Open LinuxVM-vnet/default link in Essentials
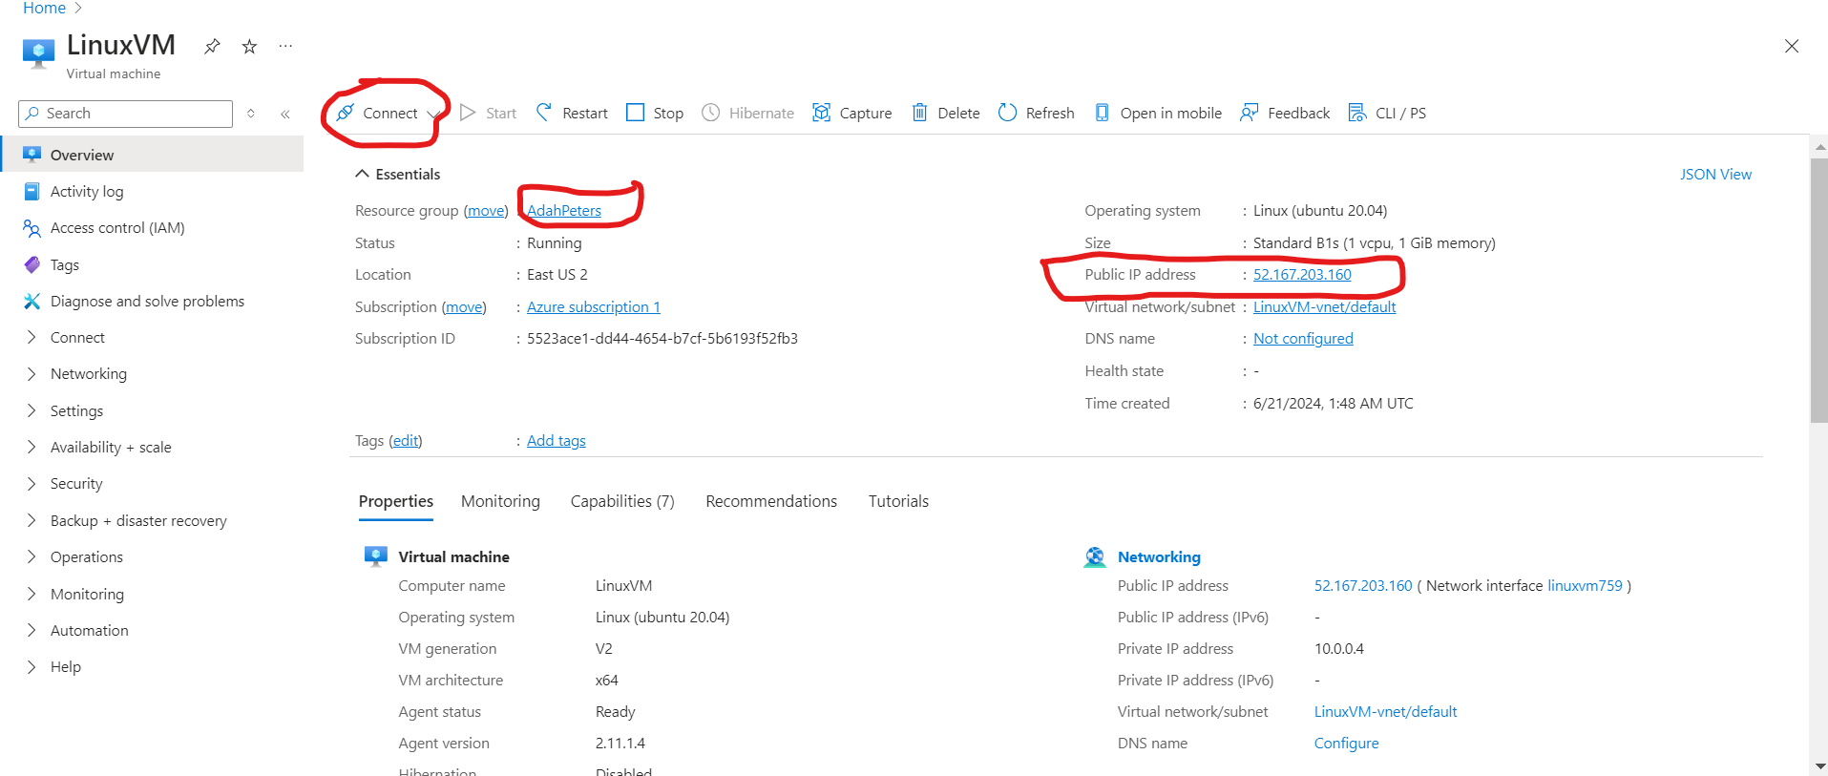 click(x=1325, y=306)
